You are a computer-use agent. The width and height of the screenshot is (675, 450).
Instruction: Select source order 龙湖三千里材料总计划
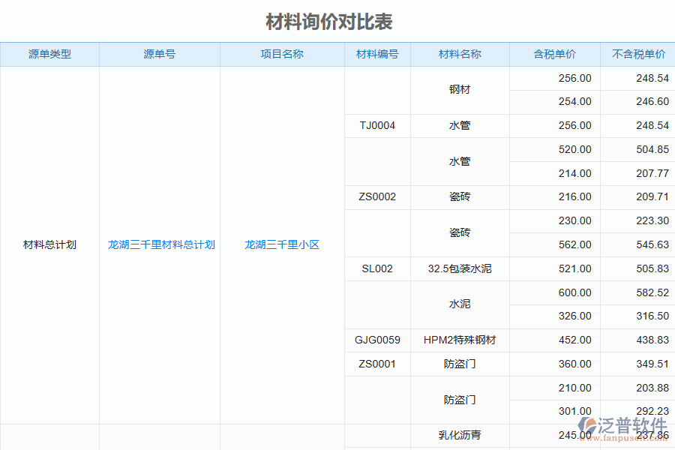159,244
